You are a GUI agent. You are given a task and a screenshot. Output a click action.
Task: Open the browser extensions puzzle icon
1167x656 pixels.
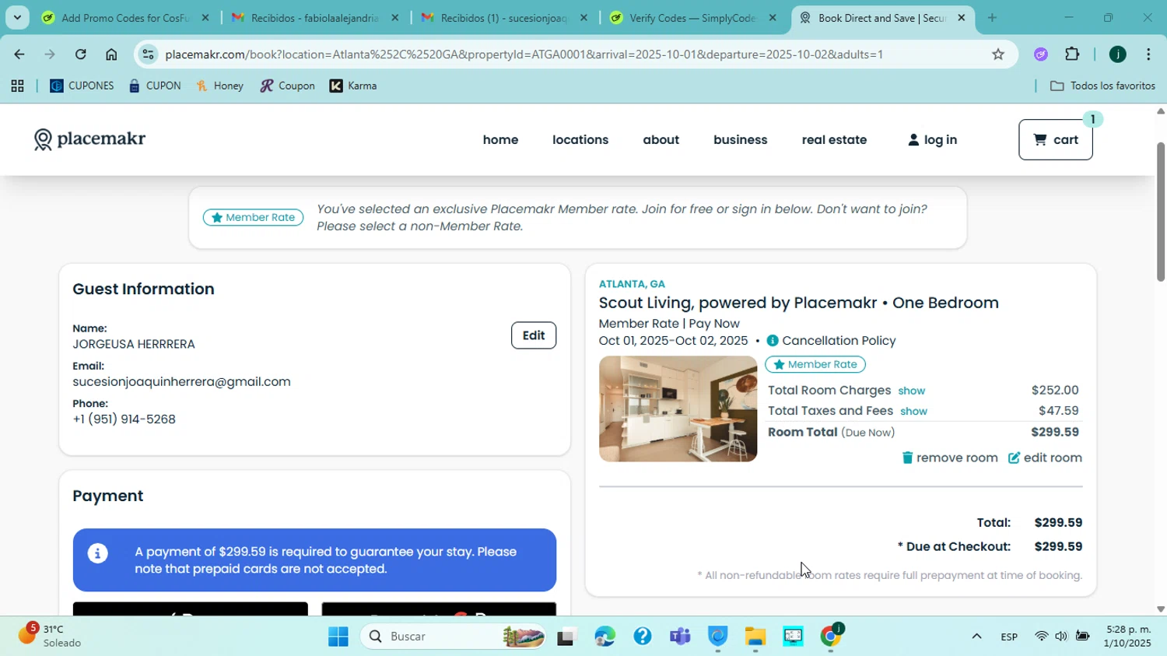(x=1072, y=54)
